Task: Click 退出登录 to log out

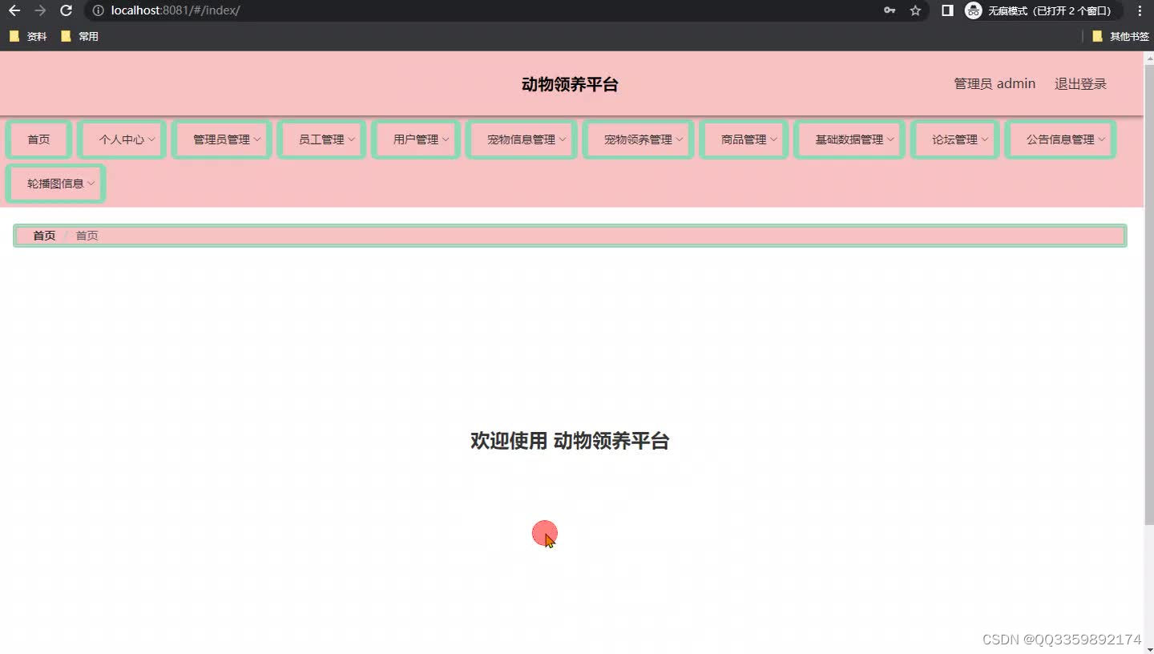Action: (x=1080, y=83)
